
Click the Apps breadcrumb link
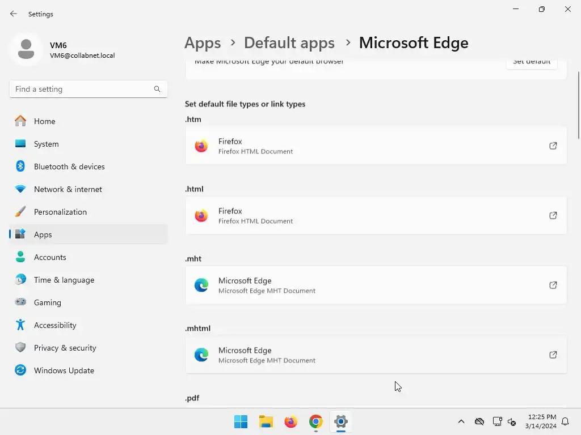coord(203,42)
